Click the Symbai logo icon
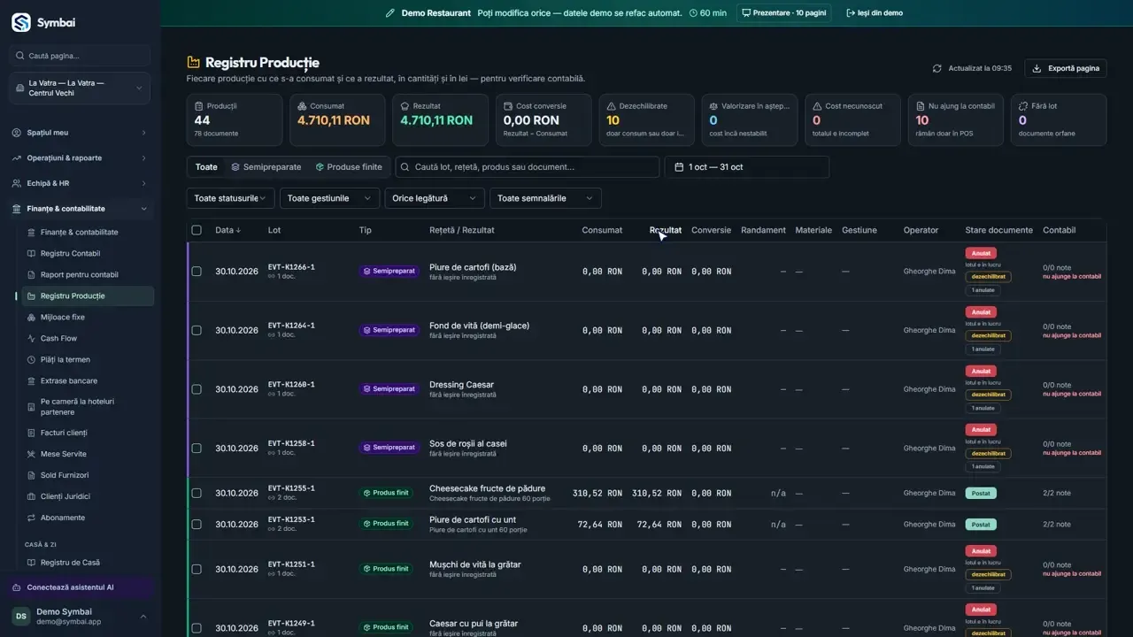Viewport: 1133px width, 637px height. click(x=21, y=22)
